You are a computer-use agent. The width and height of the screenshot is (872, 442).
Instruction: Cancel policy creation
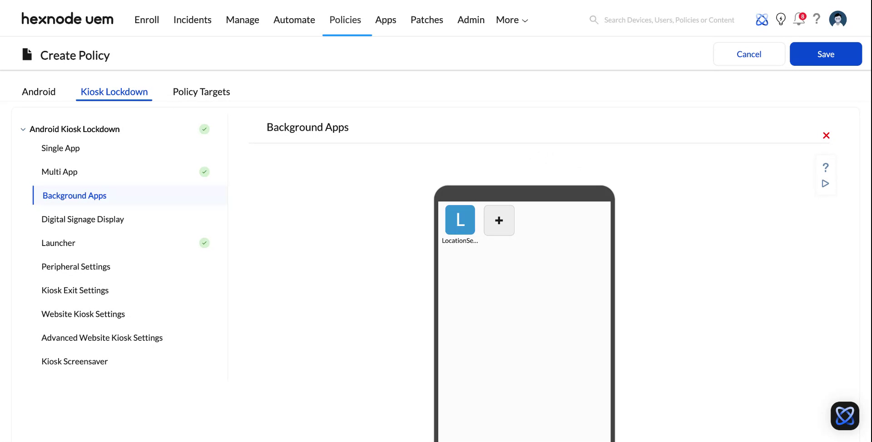pos(748,54)
